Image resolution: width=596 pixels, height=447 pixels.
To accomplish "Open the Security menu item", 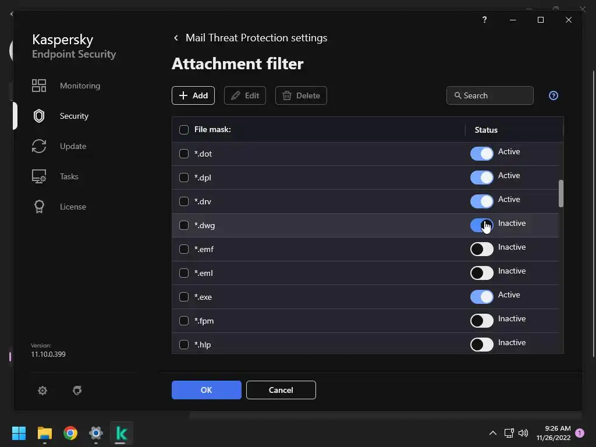I will pos(74,116).
